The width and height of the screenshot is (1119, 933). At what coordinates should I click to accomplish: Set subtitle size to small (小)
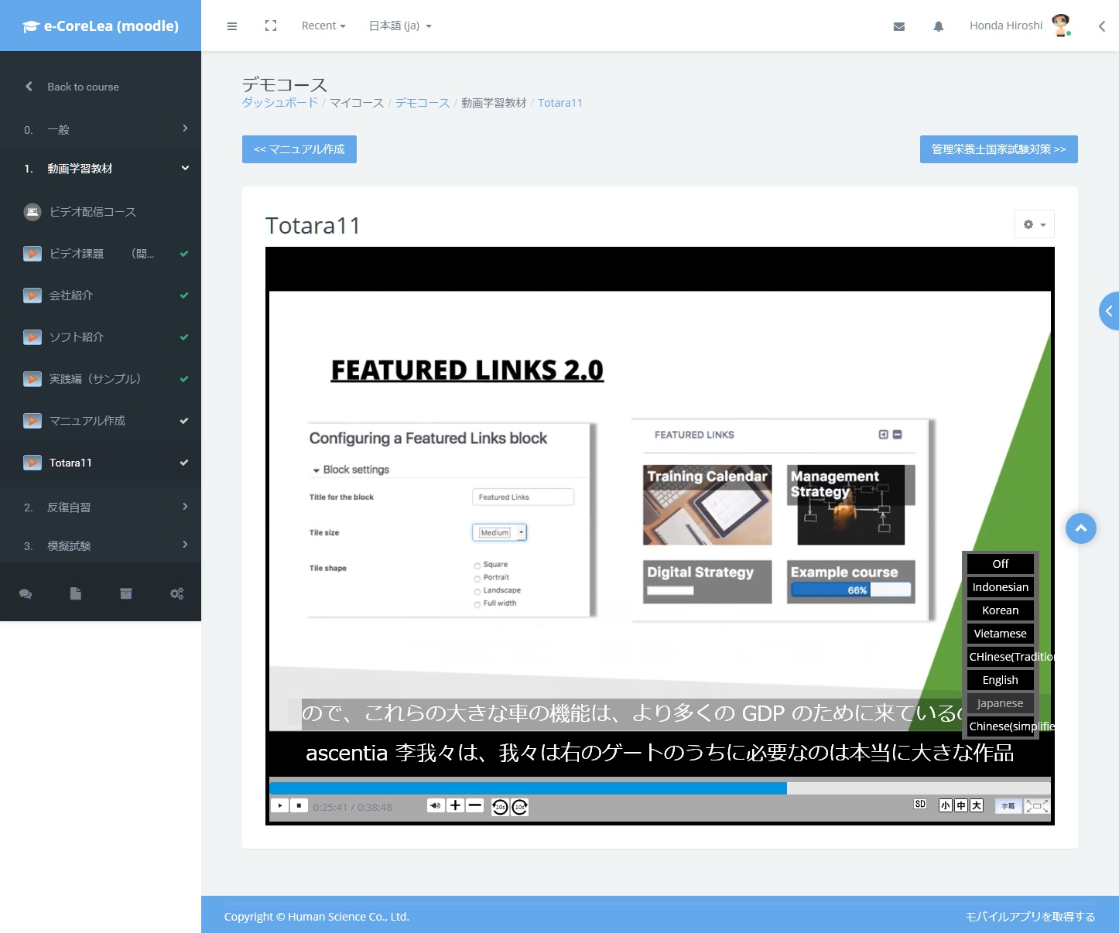(x=946, y=805)
